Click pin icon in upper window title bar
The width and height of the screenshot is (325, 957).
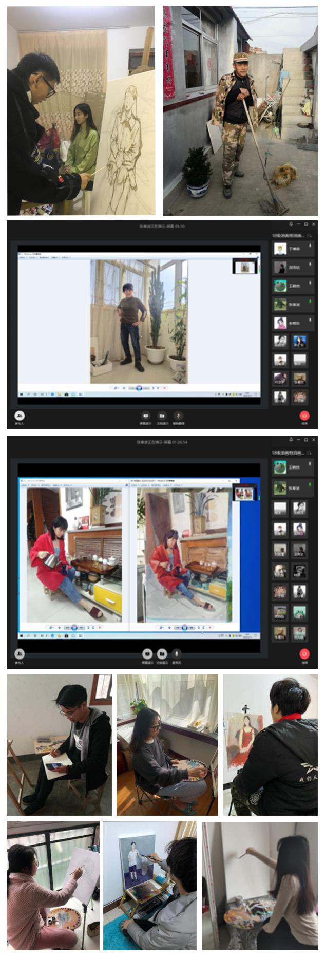(x=291, y=224)
